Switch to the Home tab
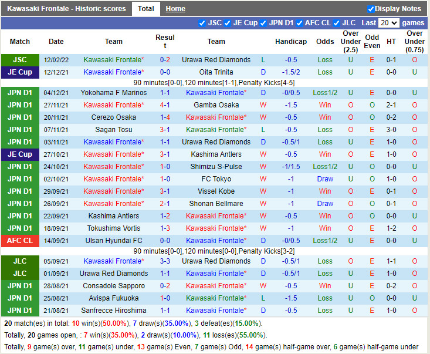430x354 pixels. 175,9
